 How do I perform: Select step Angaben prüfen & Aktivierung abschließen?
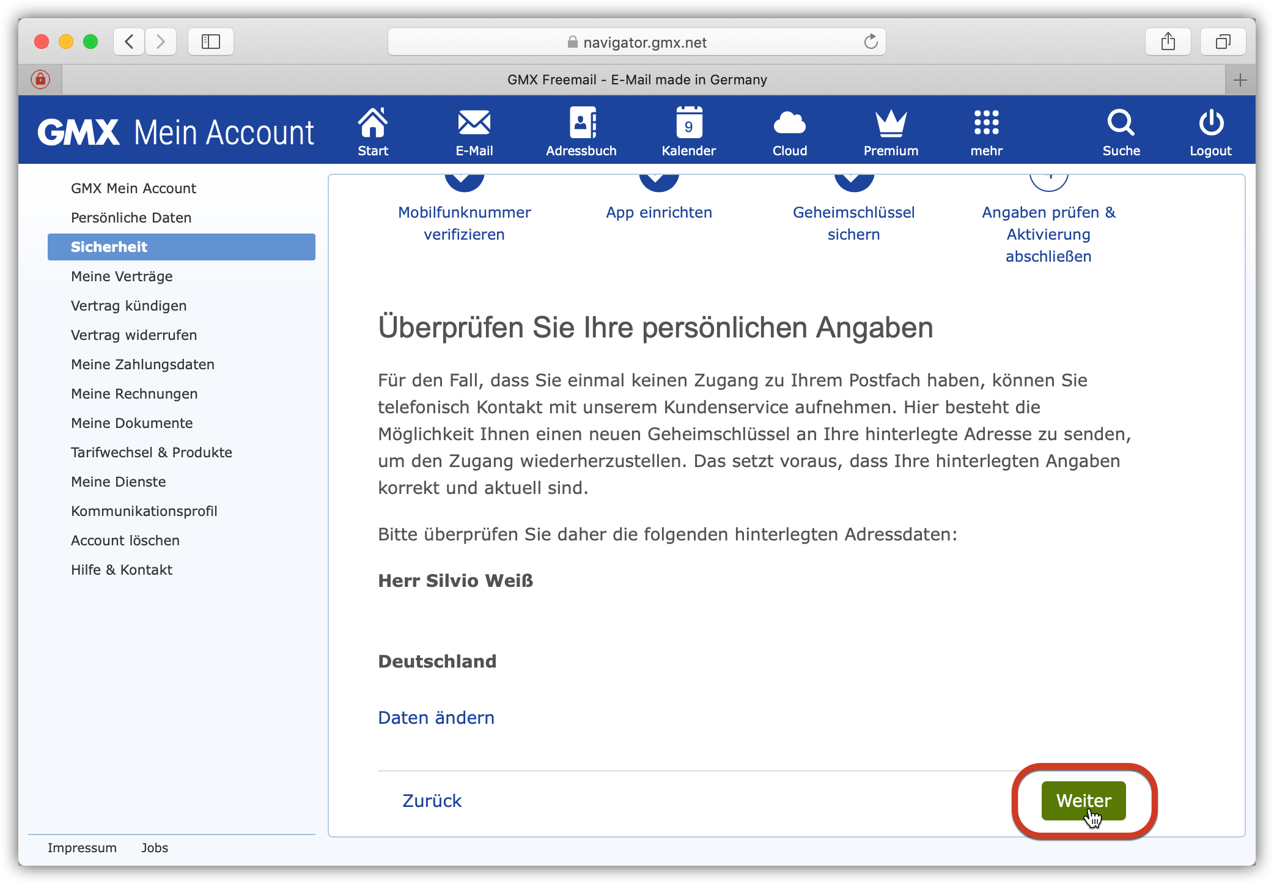point(1049,234)
